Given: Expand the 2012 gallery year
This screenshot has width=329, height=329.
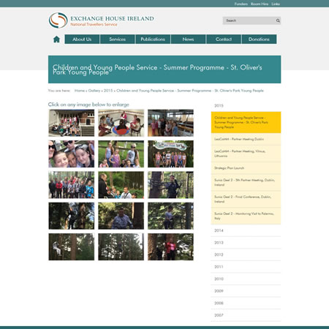Looking at the screenshot, I should click(x=246, y=254).
